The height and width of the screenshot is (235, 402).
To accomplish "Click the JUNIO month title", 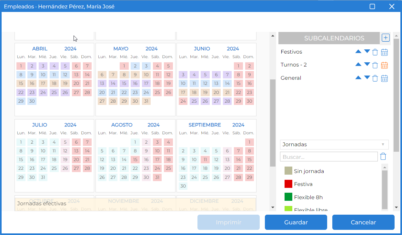I will [x=202, y=49].
